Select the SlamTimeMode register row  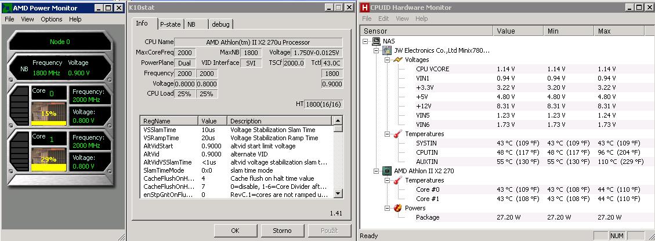(237, 170)
